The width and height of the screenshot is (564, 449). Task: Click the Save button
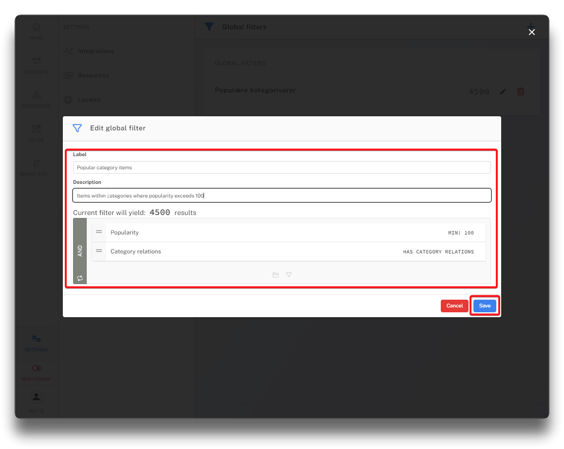pyautogui.click(x=485, y=305)
